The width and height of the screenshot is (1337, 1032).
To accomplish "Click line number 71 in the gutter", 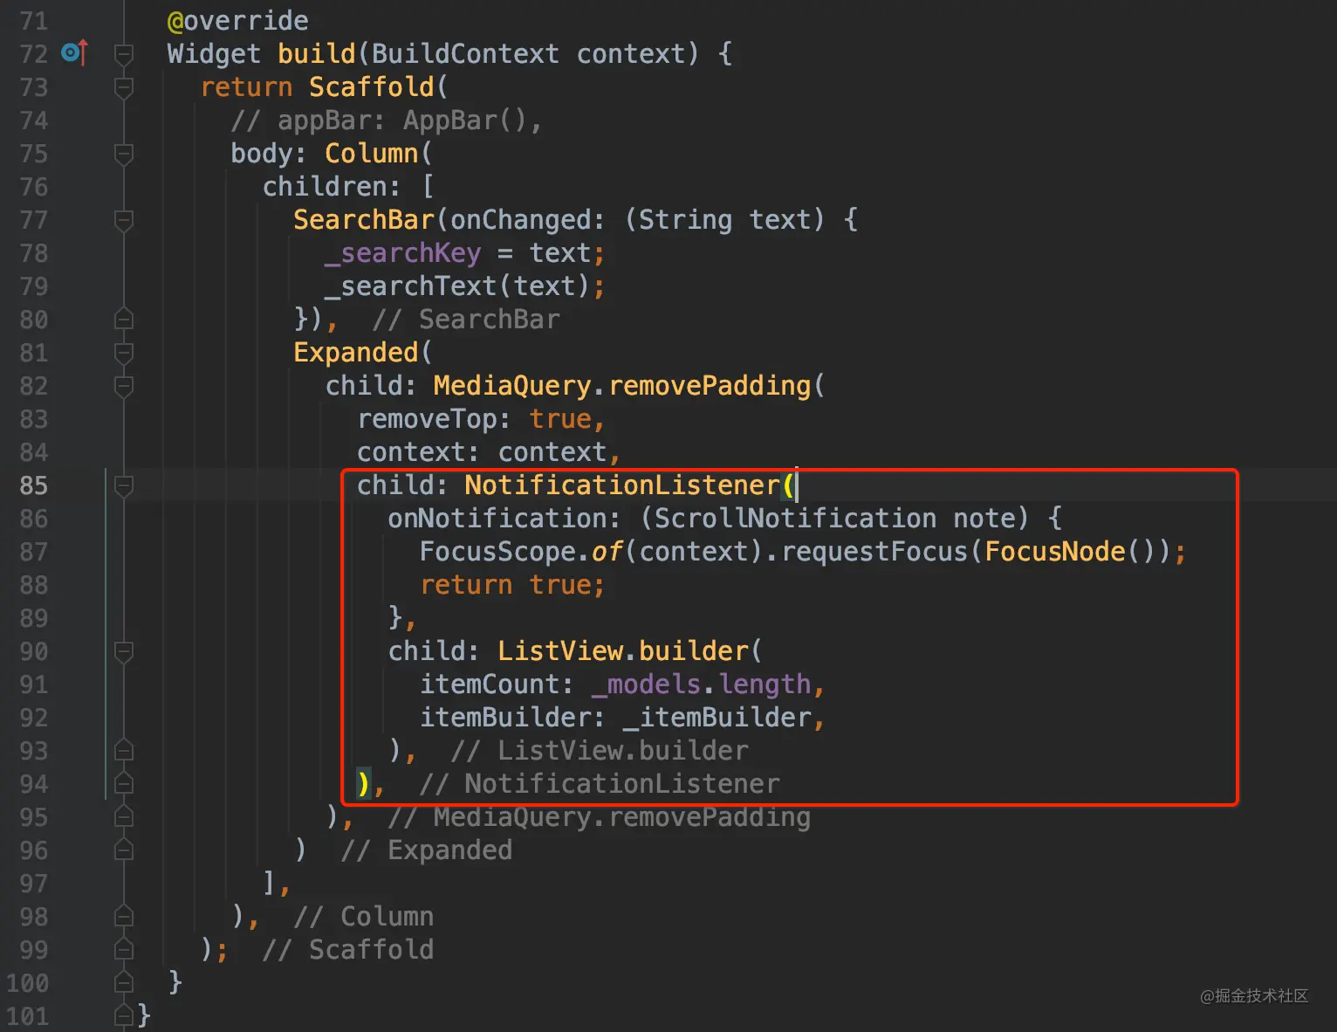I will coord(33,21).
